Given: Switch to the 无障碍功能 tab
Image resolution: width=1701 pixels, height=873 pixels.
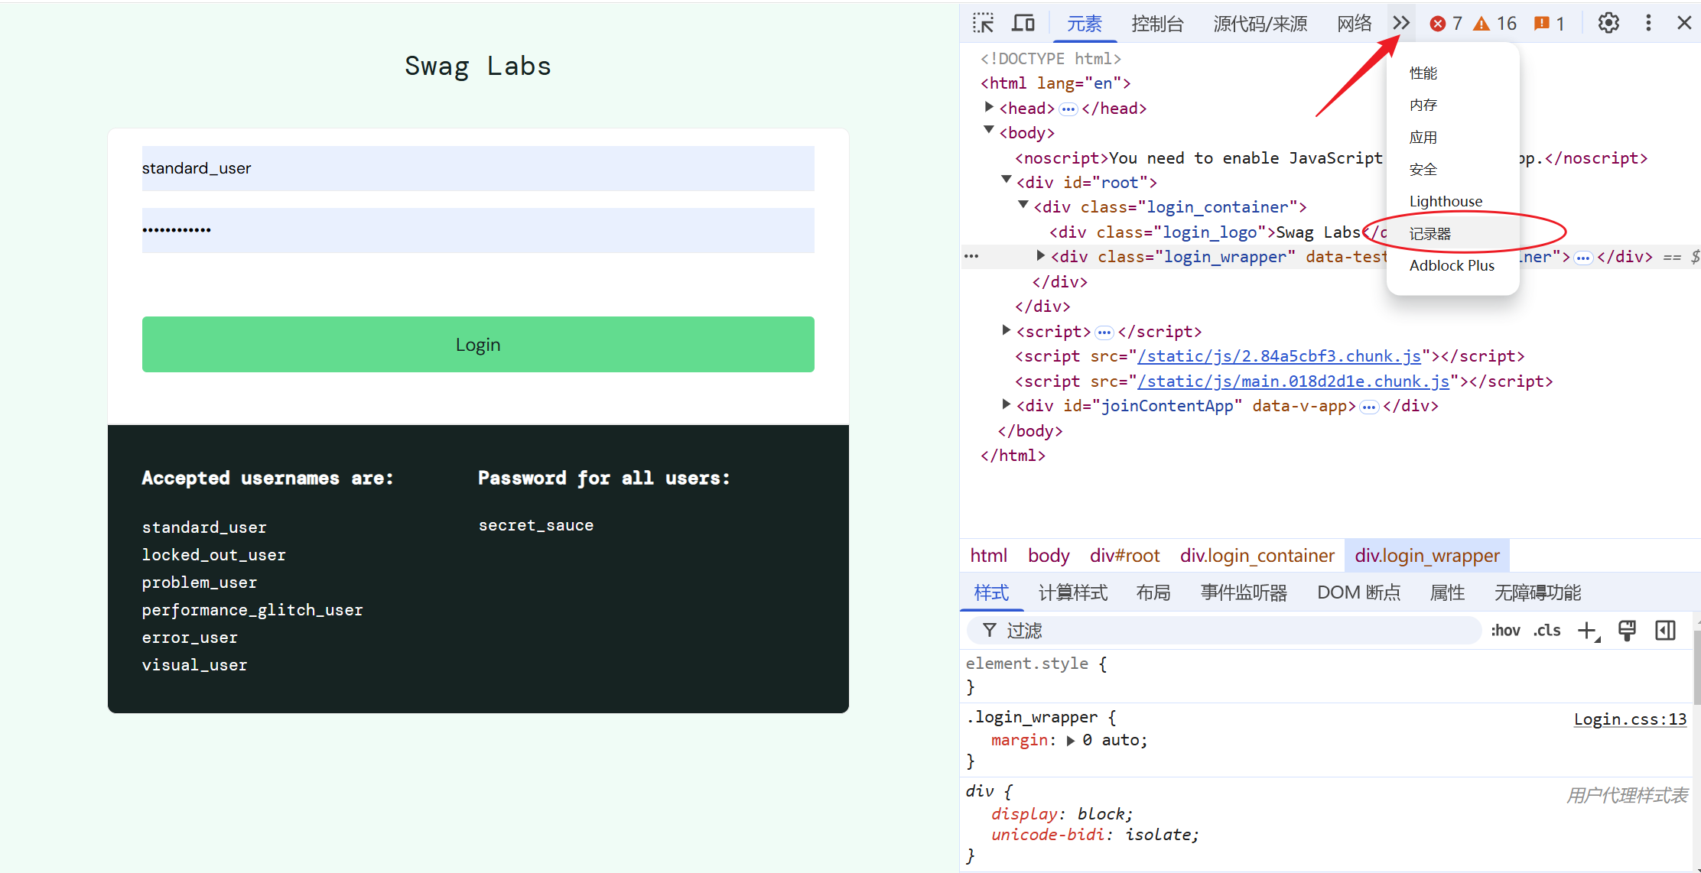Looking at the screenshot, I should (x=1537, y=592).
